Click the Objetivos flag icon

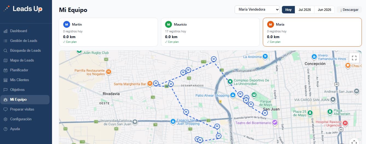(5, 90)
